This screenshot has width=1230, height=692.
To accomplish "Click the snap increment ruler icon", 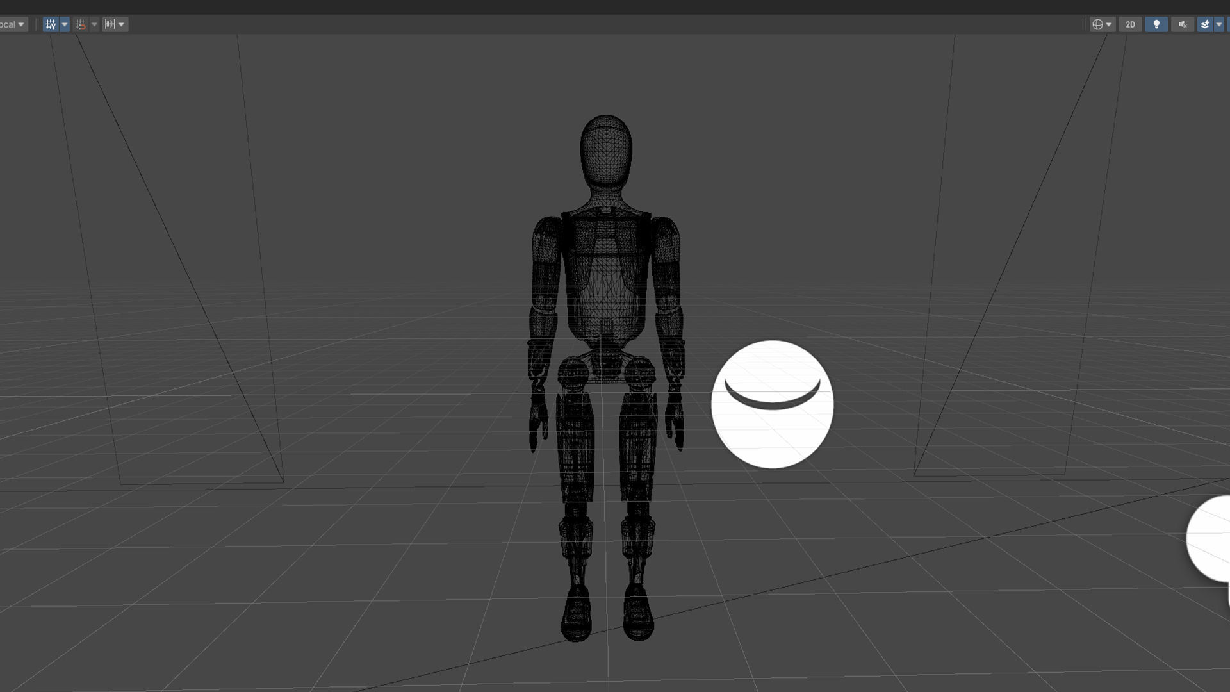I will [x=110, y=24].
